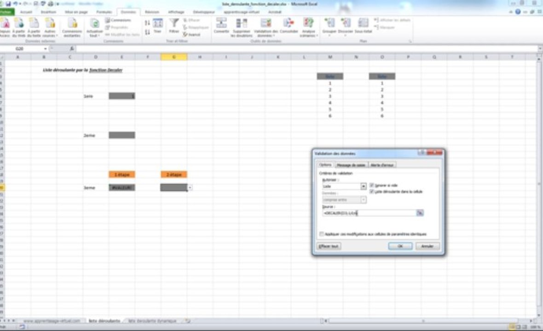Click the À partir du texte icon

pyautogui.click(x=34, y=27)
